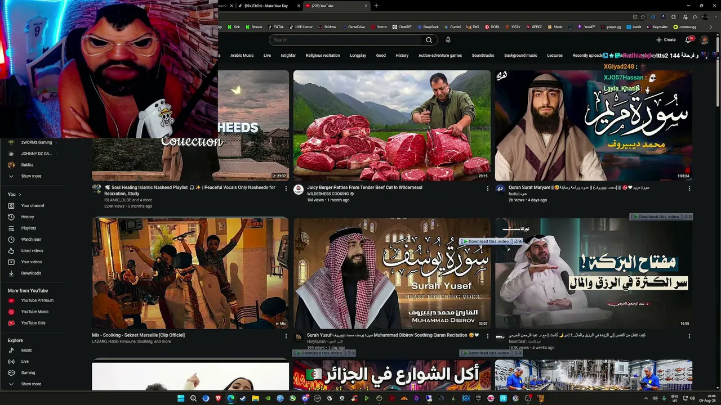Click the Create button
Viewport: 721px width, 405px height.
point(666,40)
